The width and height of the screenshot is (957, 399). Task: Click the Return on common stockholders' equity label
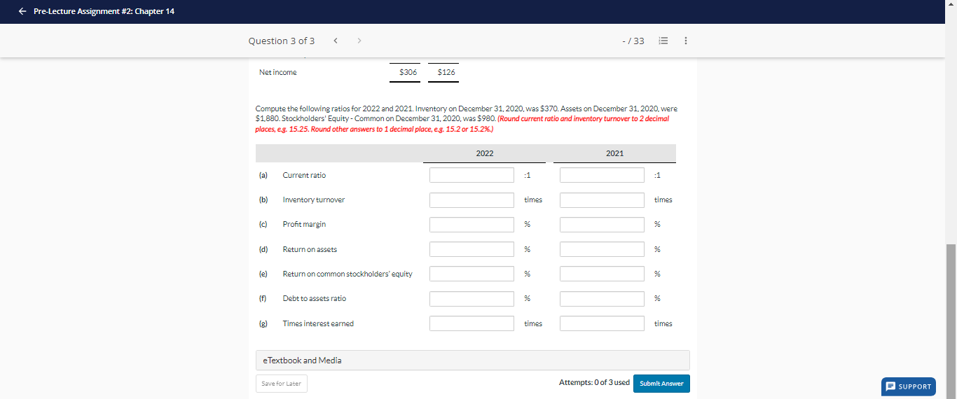click(347, 274)
